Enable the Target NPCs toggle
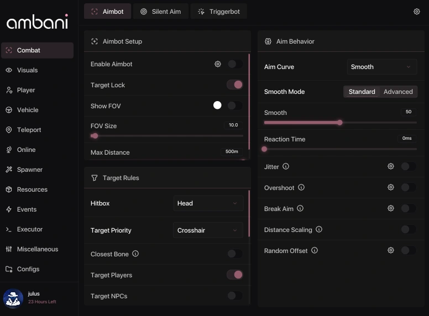 (235, 296)
